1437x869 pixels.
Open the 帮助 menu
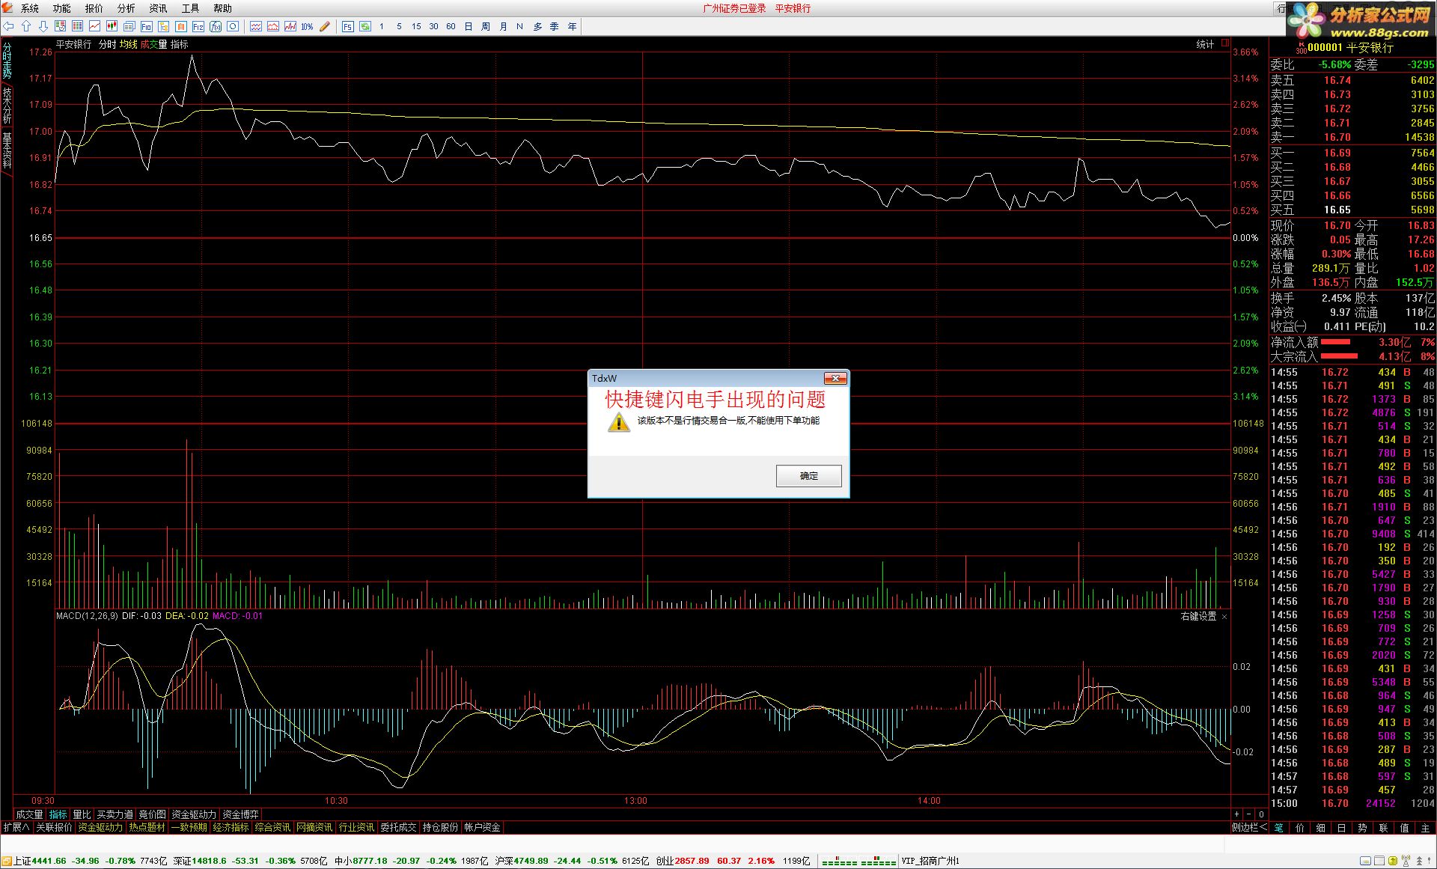point(223,8)
